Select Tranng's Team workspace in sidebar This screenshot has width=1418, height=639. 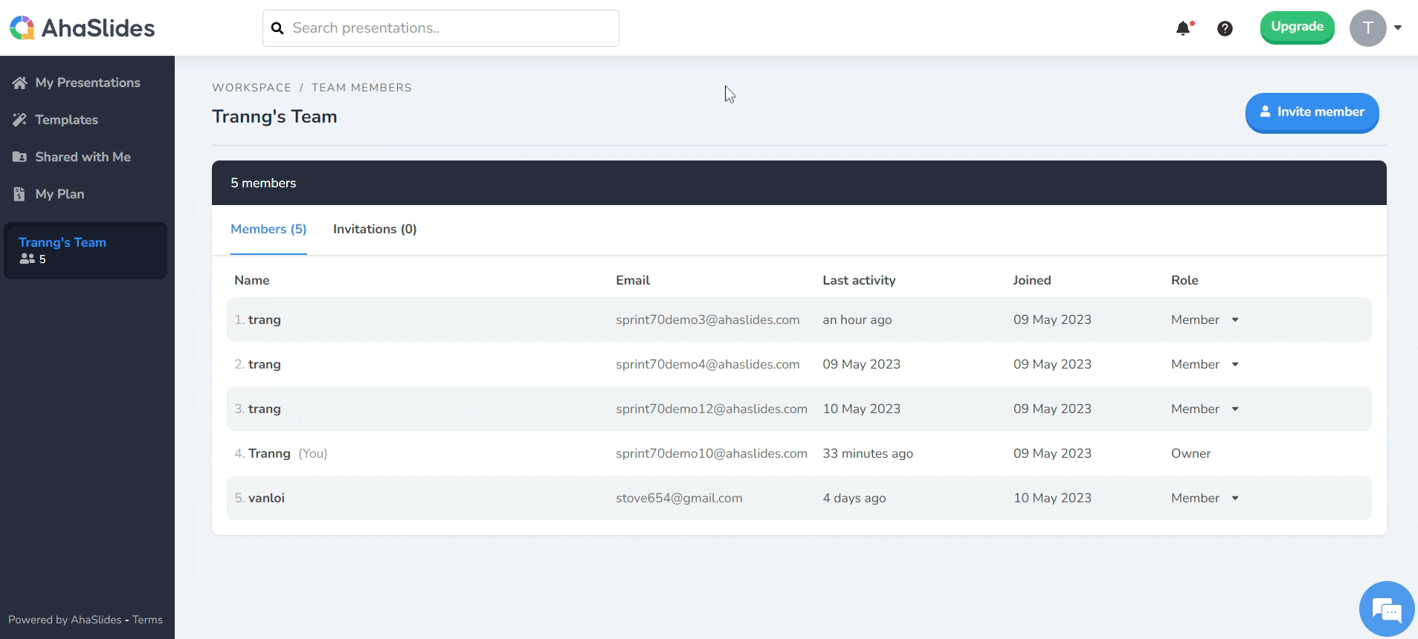86,250
